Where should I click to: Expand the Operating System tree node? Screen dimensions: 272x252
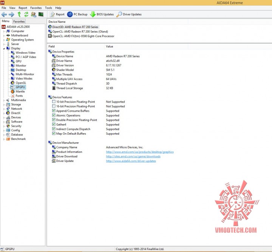(x=4, y=40)
